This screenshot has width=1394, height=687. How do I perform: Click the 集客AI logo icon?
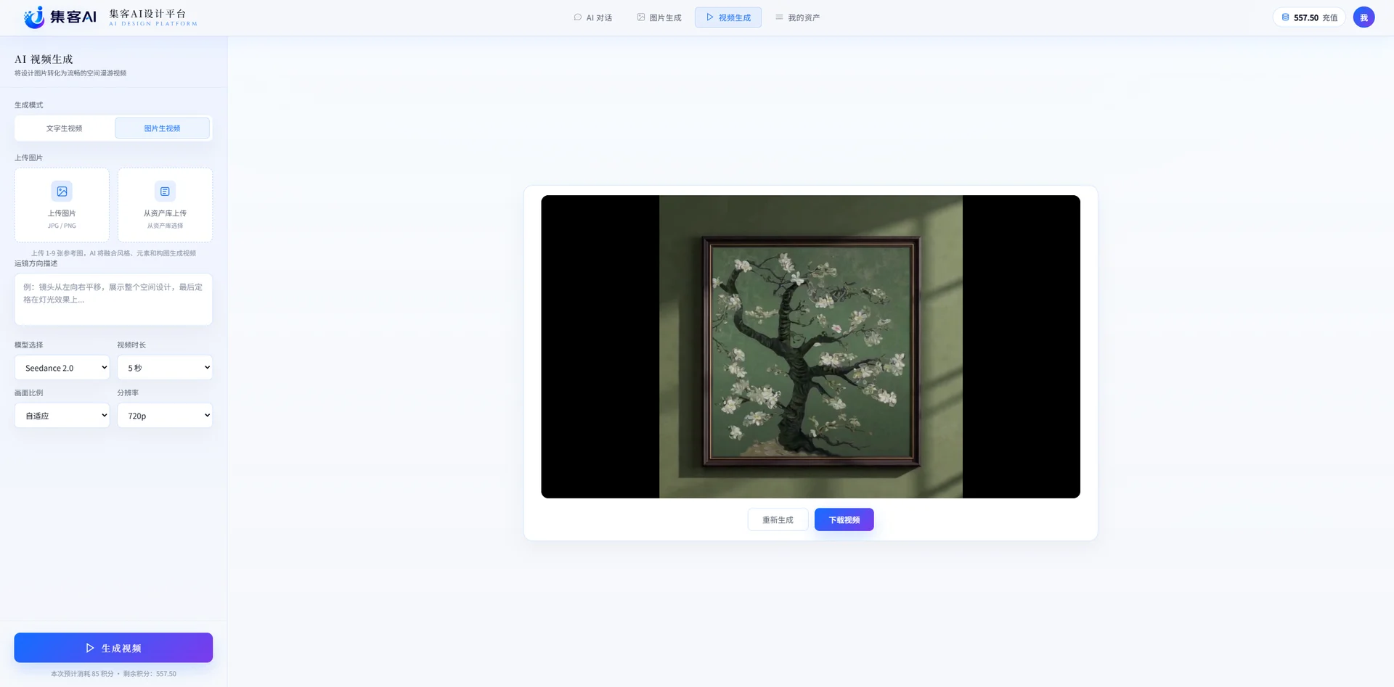34,17
